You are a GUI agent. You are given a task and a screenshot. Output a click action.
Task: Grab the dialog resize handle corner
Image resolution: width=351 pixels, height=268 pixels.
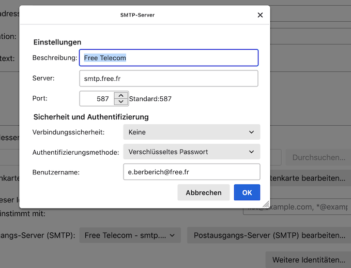[x=267, y=205]
